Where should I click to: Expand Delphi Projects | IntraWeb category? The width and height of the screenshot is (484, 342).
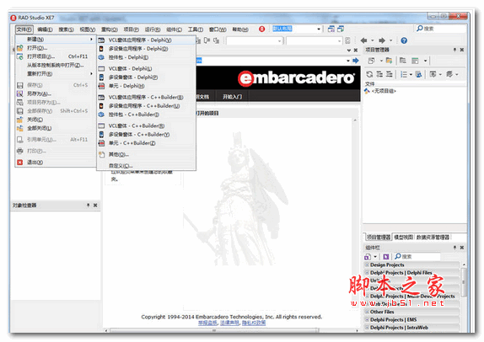pyautogui.click(x=367, y=328)
